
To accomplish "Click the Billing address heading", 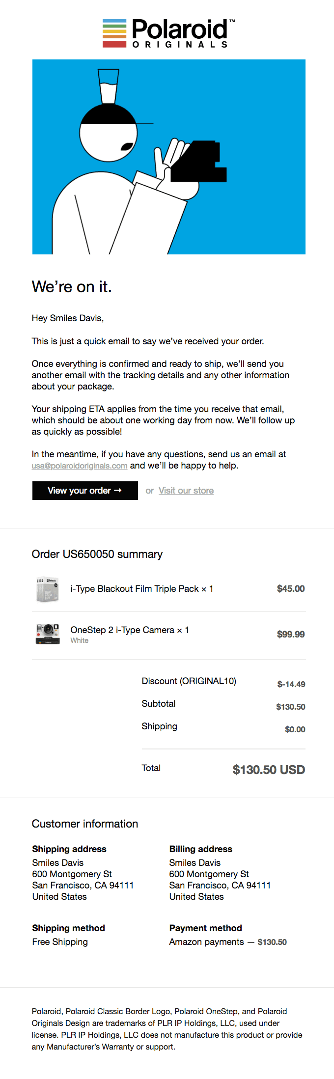I will [200, 849].
